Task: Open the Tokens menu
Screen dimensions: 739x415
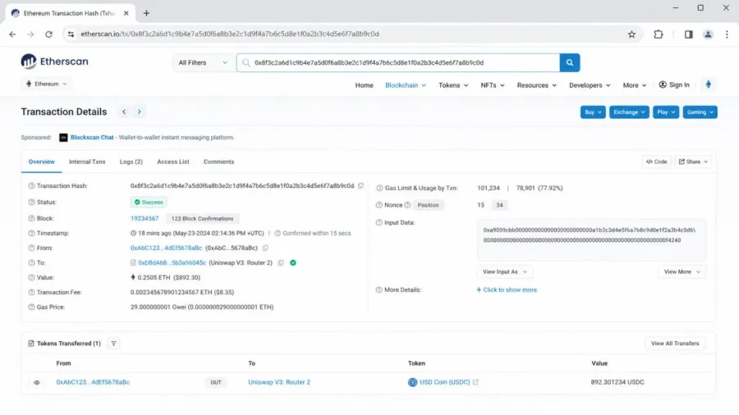Action: [453, 85]
